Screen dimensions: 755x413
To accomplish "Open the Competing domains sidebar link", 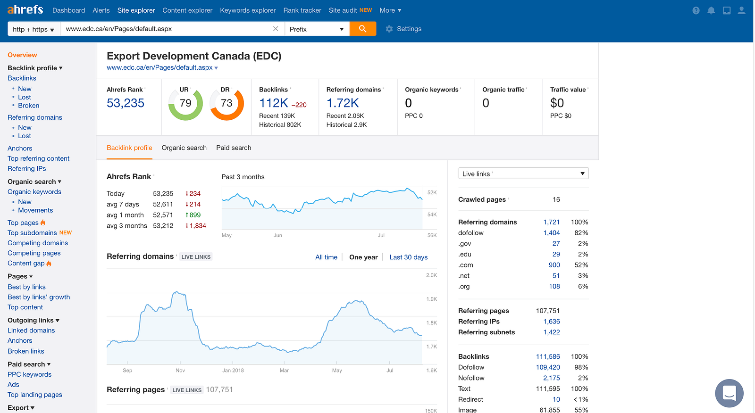I will click(38, 243).
